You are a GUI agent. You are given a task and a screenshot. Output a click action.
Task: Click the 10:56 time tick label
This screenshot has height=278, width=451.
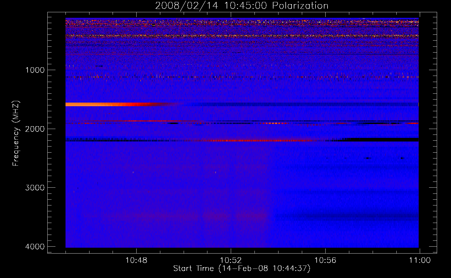click(x=325, y=260)
